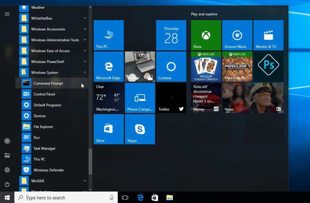Open Devices from the app list

pyautogui.click(x=52, y=116)
